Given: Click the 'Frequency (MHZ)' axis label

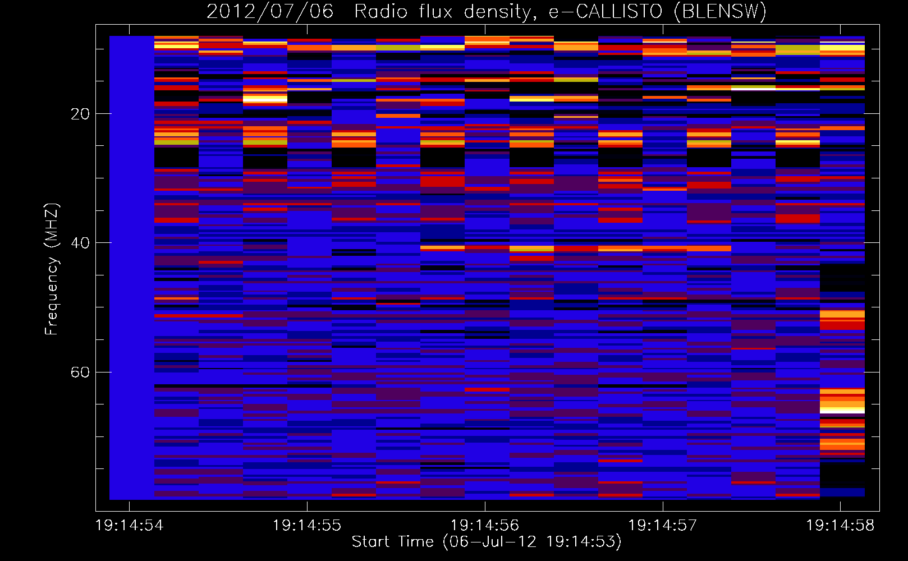Looking at the screenshot, I should click(x=51, y=269).
